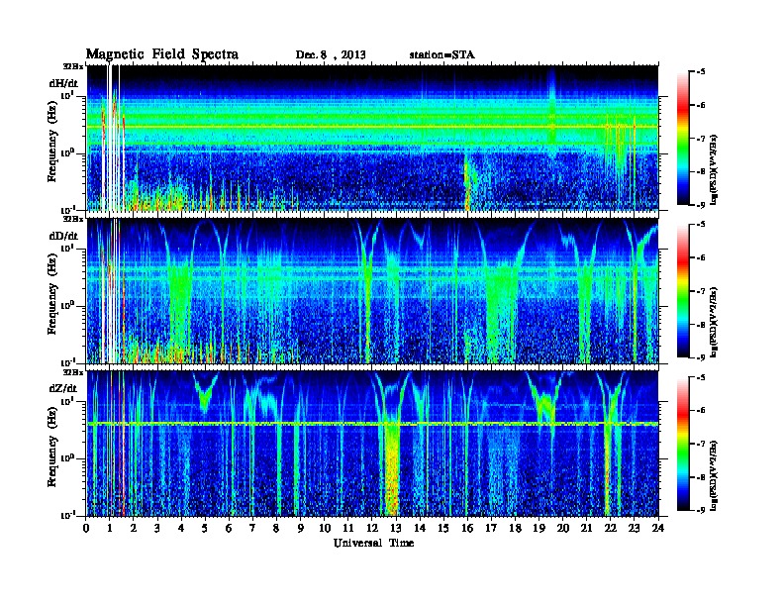Click hour tick label "17" on time axis
This screenshot has height=606, width=784.
(x=492, y=528)
